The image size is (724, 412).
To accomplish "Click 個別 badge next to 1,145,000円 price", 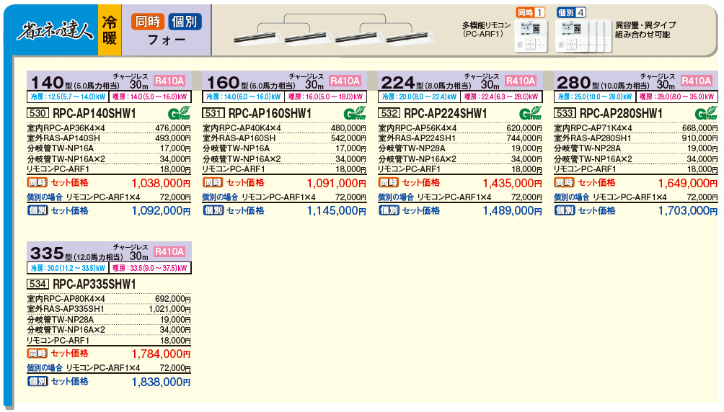I will 213,210.
